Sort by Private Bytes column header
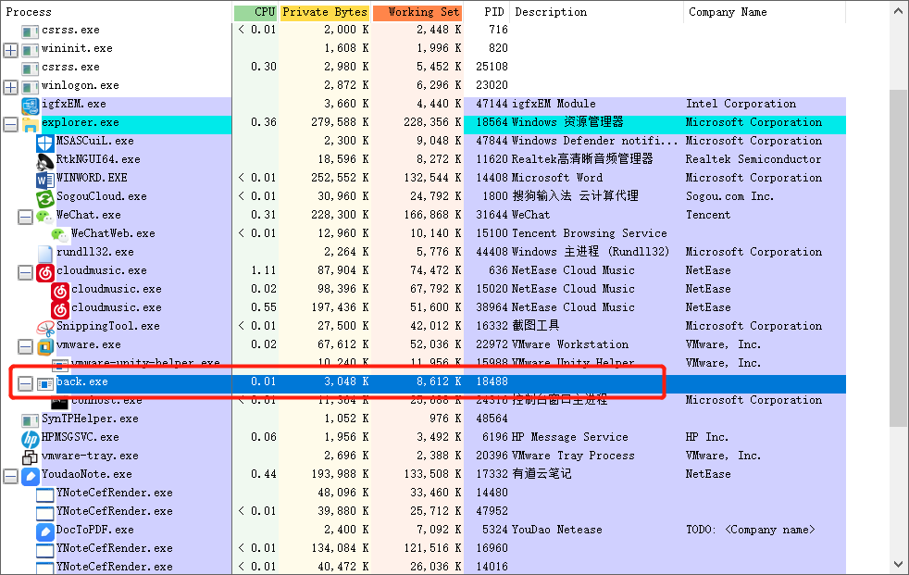This screenshot has width=909, height=575. click(x=325, y=12)
